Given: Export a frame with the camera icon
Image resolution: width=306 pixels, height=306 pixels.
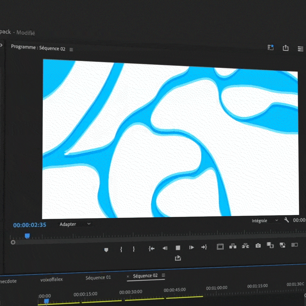Looking at the screenshot, I should pos(258,246).
